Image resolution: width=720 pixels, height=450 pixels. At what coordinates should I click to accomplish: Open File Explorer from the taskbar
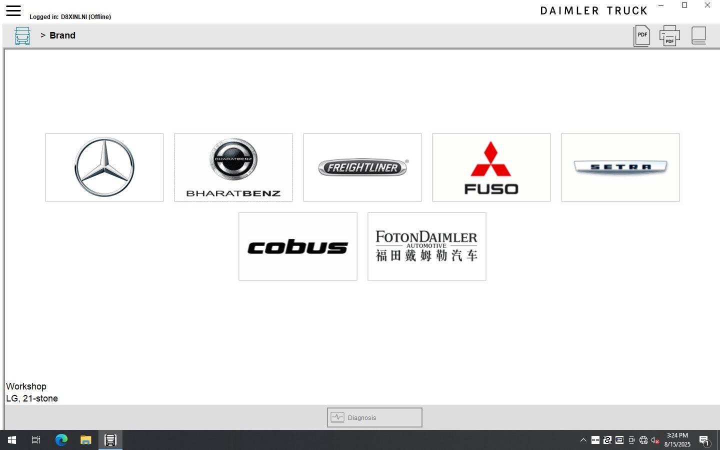point(86,440)
